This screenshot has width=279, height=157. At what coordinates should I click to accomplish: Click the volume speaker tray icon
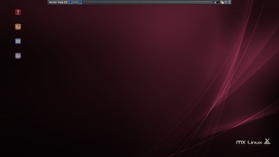pyautogui.click(x=218, y=2)
